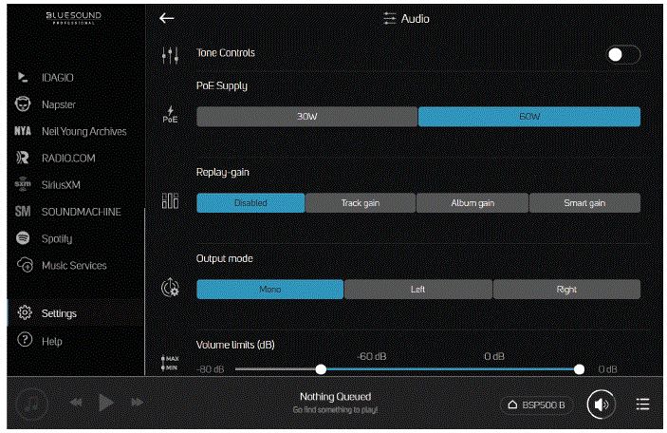The image size is (667, 433).
Task: Click the Help question mark icon
Action: tap(25, 340)
